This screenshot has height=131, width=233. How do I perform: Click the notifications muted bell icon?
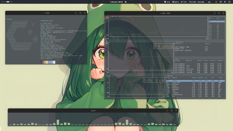click(x=126, y=2)
